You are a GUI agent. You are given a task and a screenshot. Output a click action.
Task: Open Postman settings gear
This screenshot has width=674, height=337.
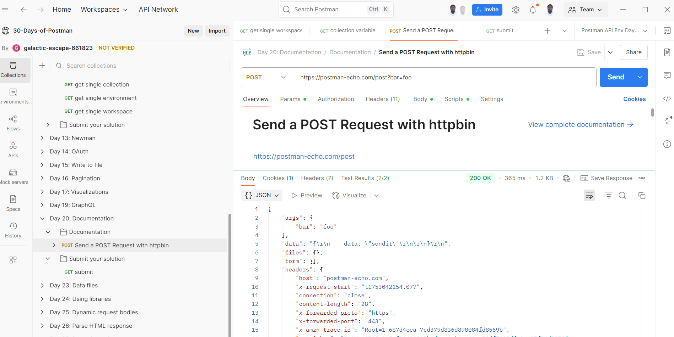[516, 10]
